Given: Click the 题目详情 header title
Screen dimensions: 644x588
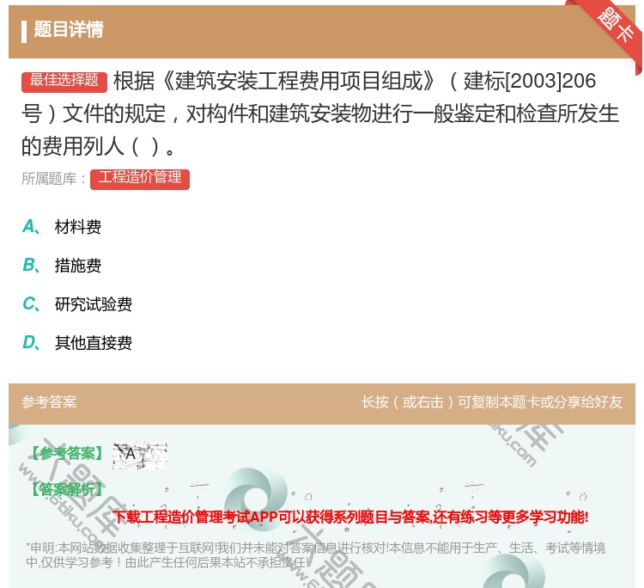Looking at the screenshot, I should tap(68, 29).
